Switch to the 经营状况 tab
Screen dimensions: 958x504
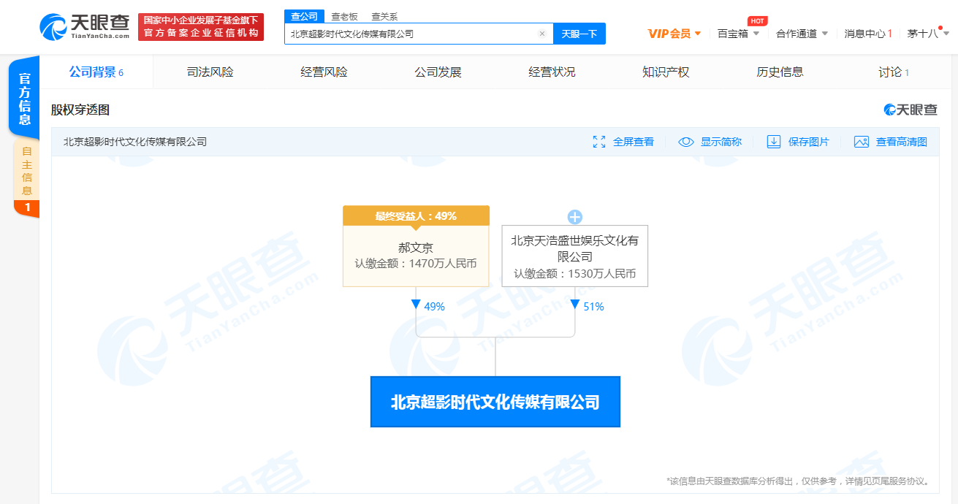552,72
